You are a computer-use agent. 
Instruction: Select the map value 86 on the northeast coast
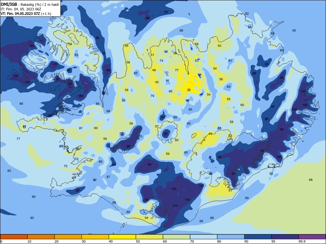pos(282,50)
